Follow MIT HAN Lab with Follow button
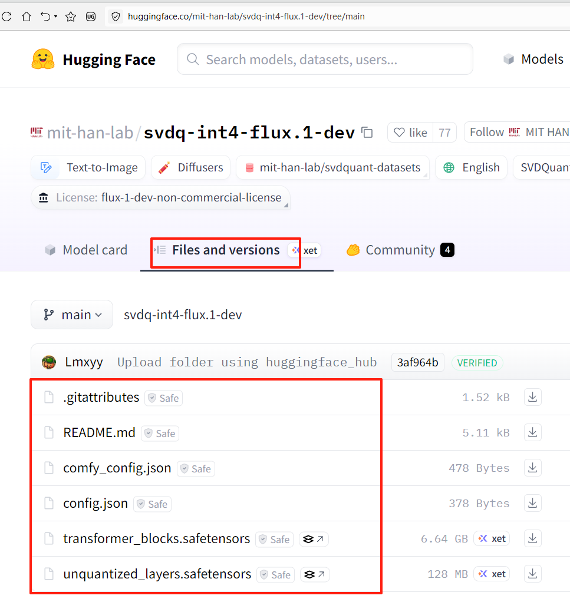 (517, 133)
